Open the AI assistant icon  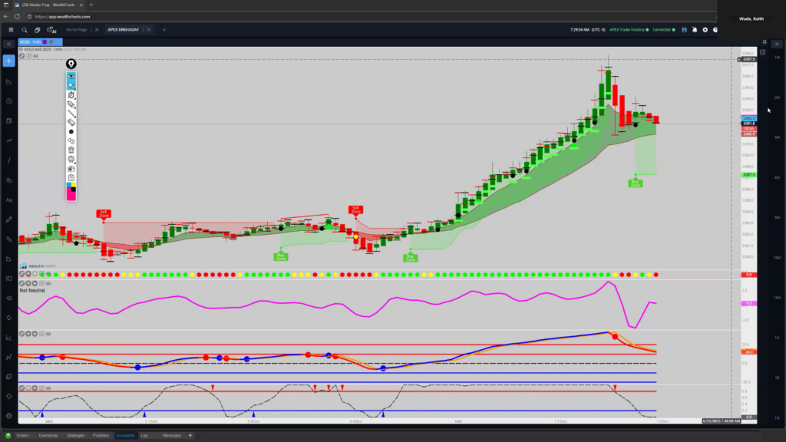51,30
